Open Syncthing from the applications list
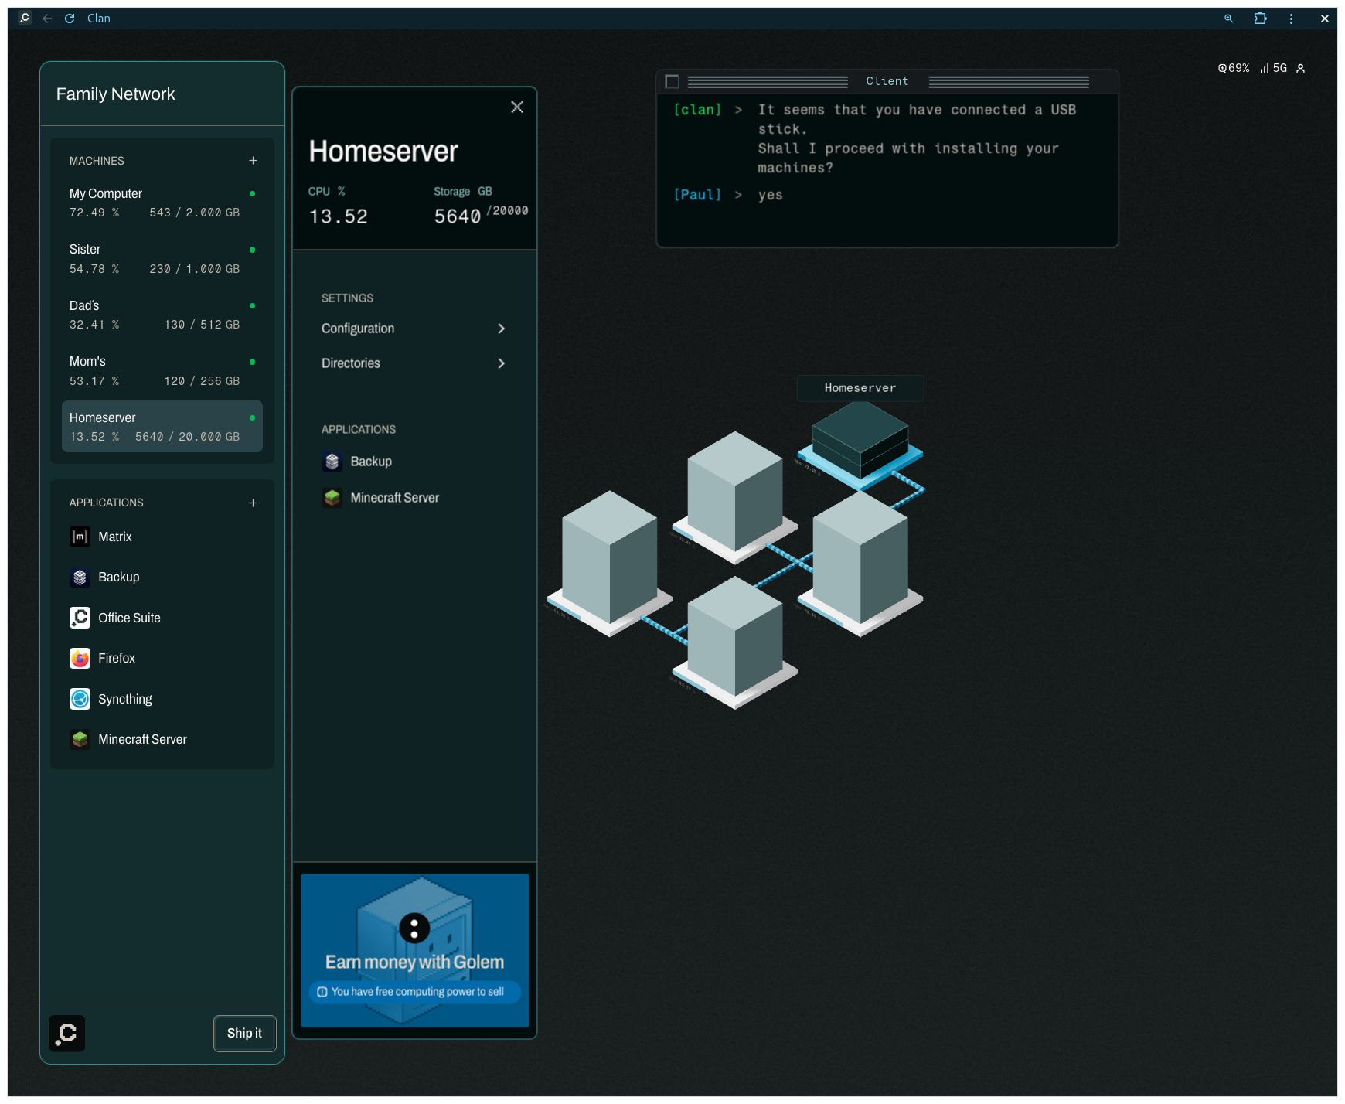 click(x=80, y=699)
